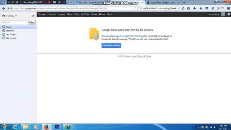Open Google bar settings gear
This screenshot has height=130, width=231.
[228, 14]
